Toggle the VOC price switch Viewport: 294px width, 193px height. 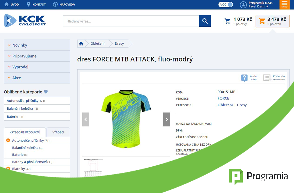(x=226, y=4)
